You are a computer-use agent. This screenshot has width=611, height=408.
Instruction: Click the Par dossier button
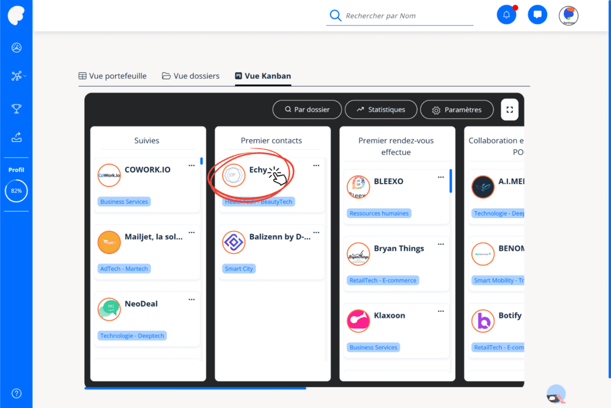point(307,109)
